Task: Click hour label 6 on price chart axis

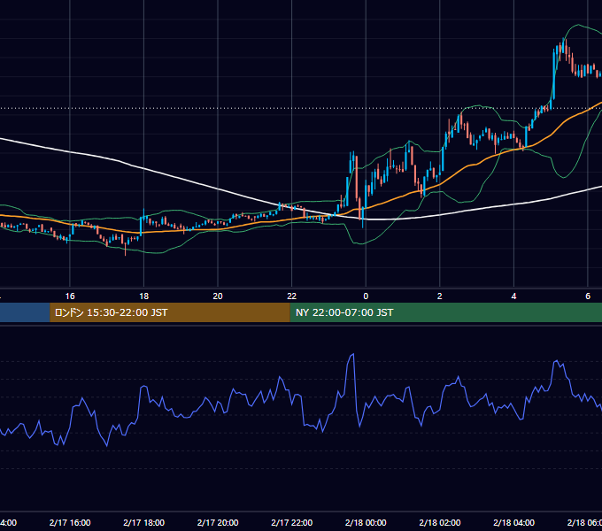Action: 588,296
